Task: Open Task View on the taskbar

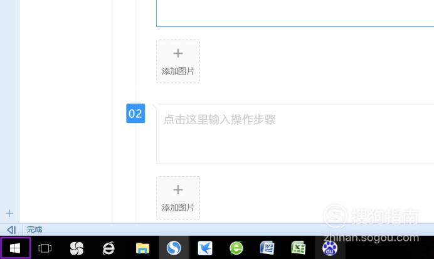Action: tap(45, 248)
